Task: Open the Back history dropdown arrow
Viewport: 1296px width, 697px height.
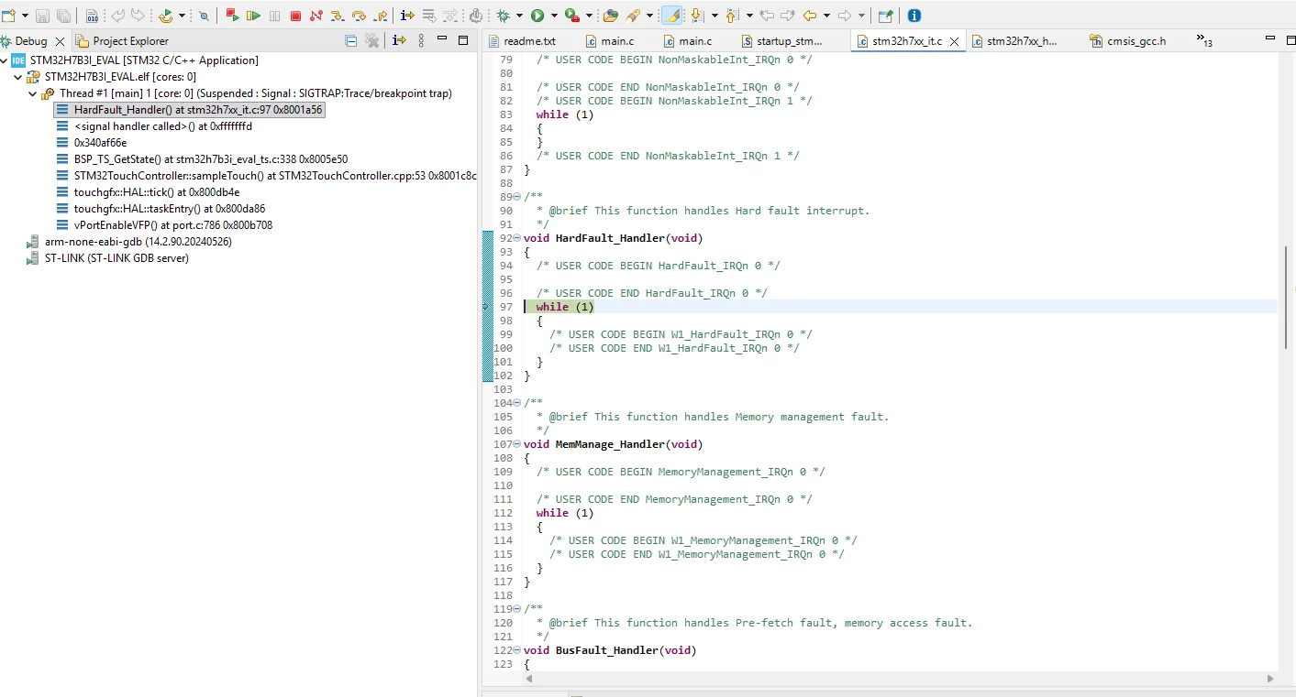Action: (x=825, y=16)
